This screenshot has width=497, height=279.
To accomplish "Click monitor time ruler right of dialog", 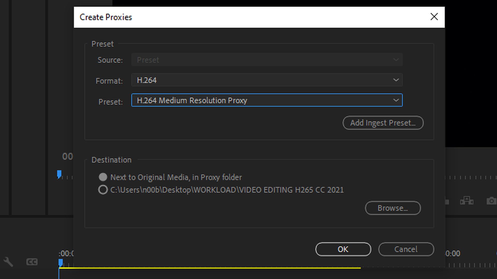I will [x=471, y=178].
